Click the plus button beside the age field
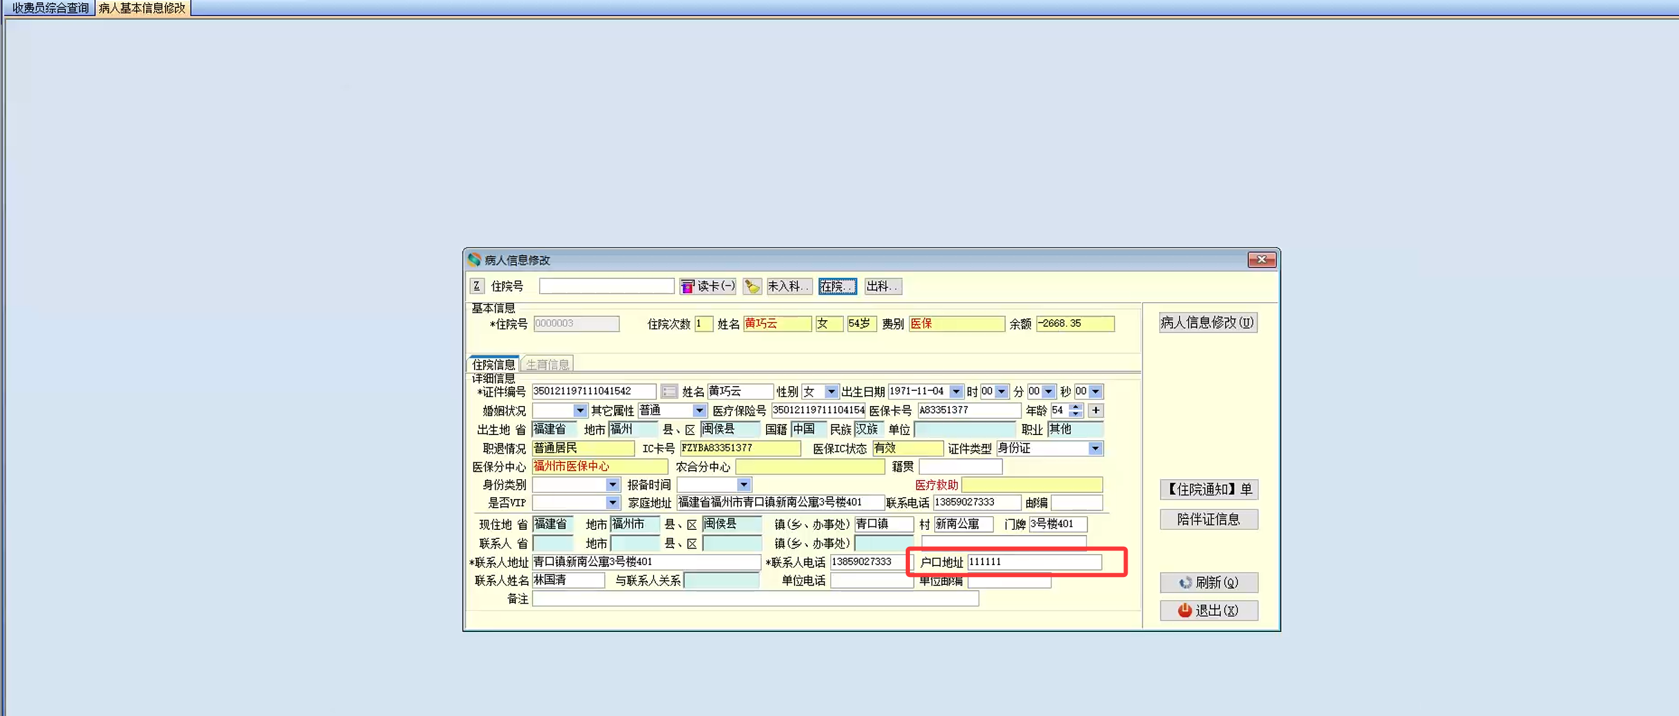Viewport: 1679px width, 716px height. click(1096, 410)
